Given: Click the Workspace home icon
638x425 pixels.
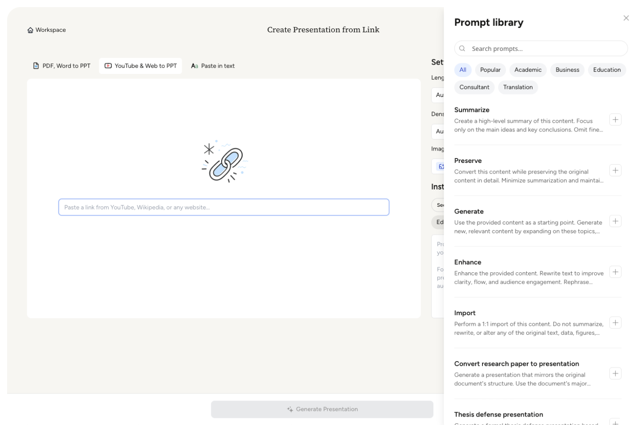Looking at the screenshot, I should coord(30,30).
